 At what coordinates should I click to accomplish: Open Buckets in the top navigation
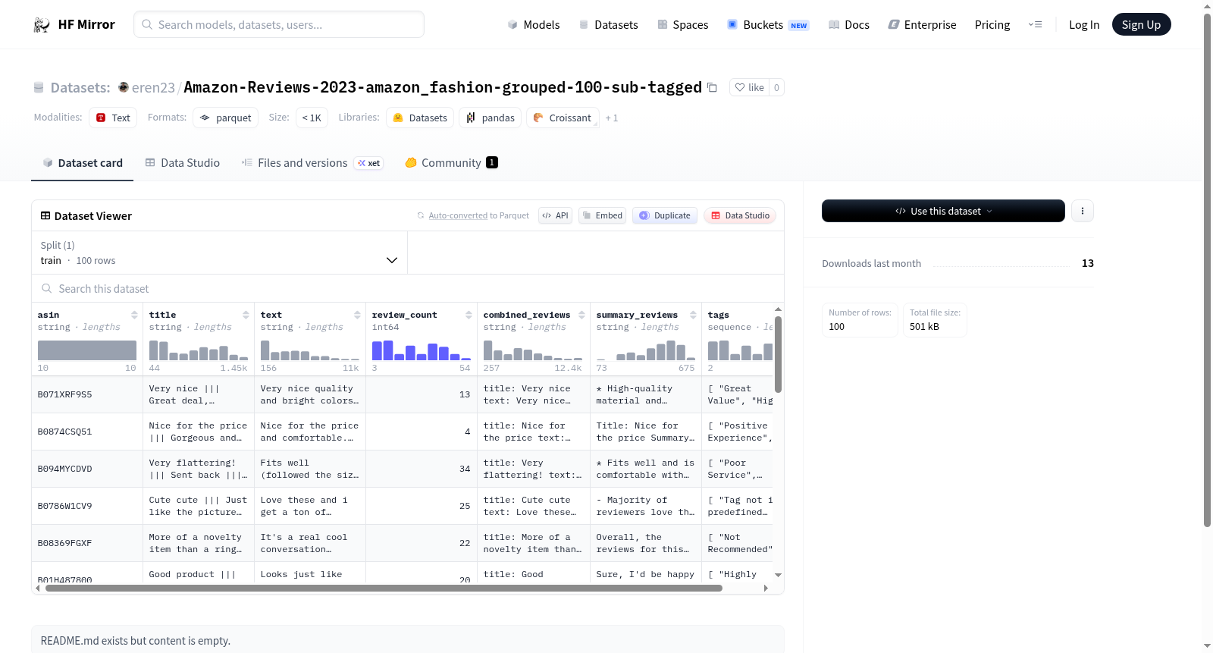(x=768, y=25)
